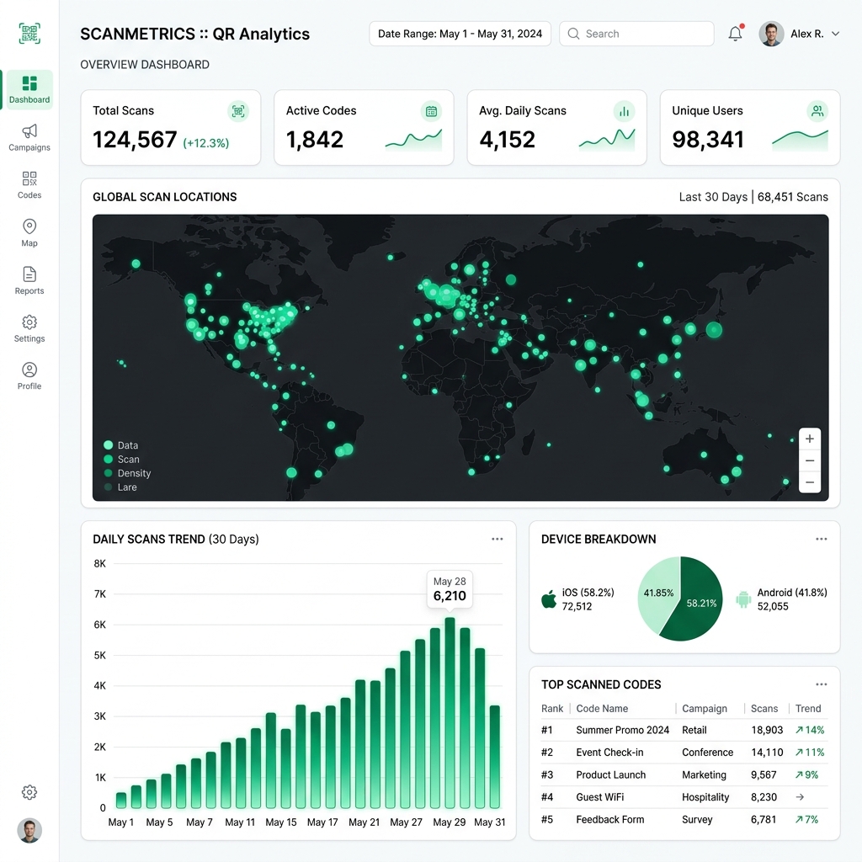Click the Active Codes sparkline
Screen dimensions: 862x862
pyautogui.click(x=413, y=140)
